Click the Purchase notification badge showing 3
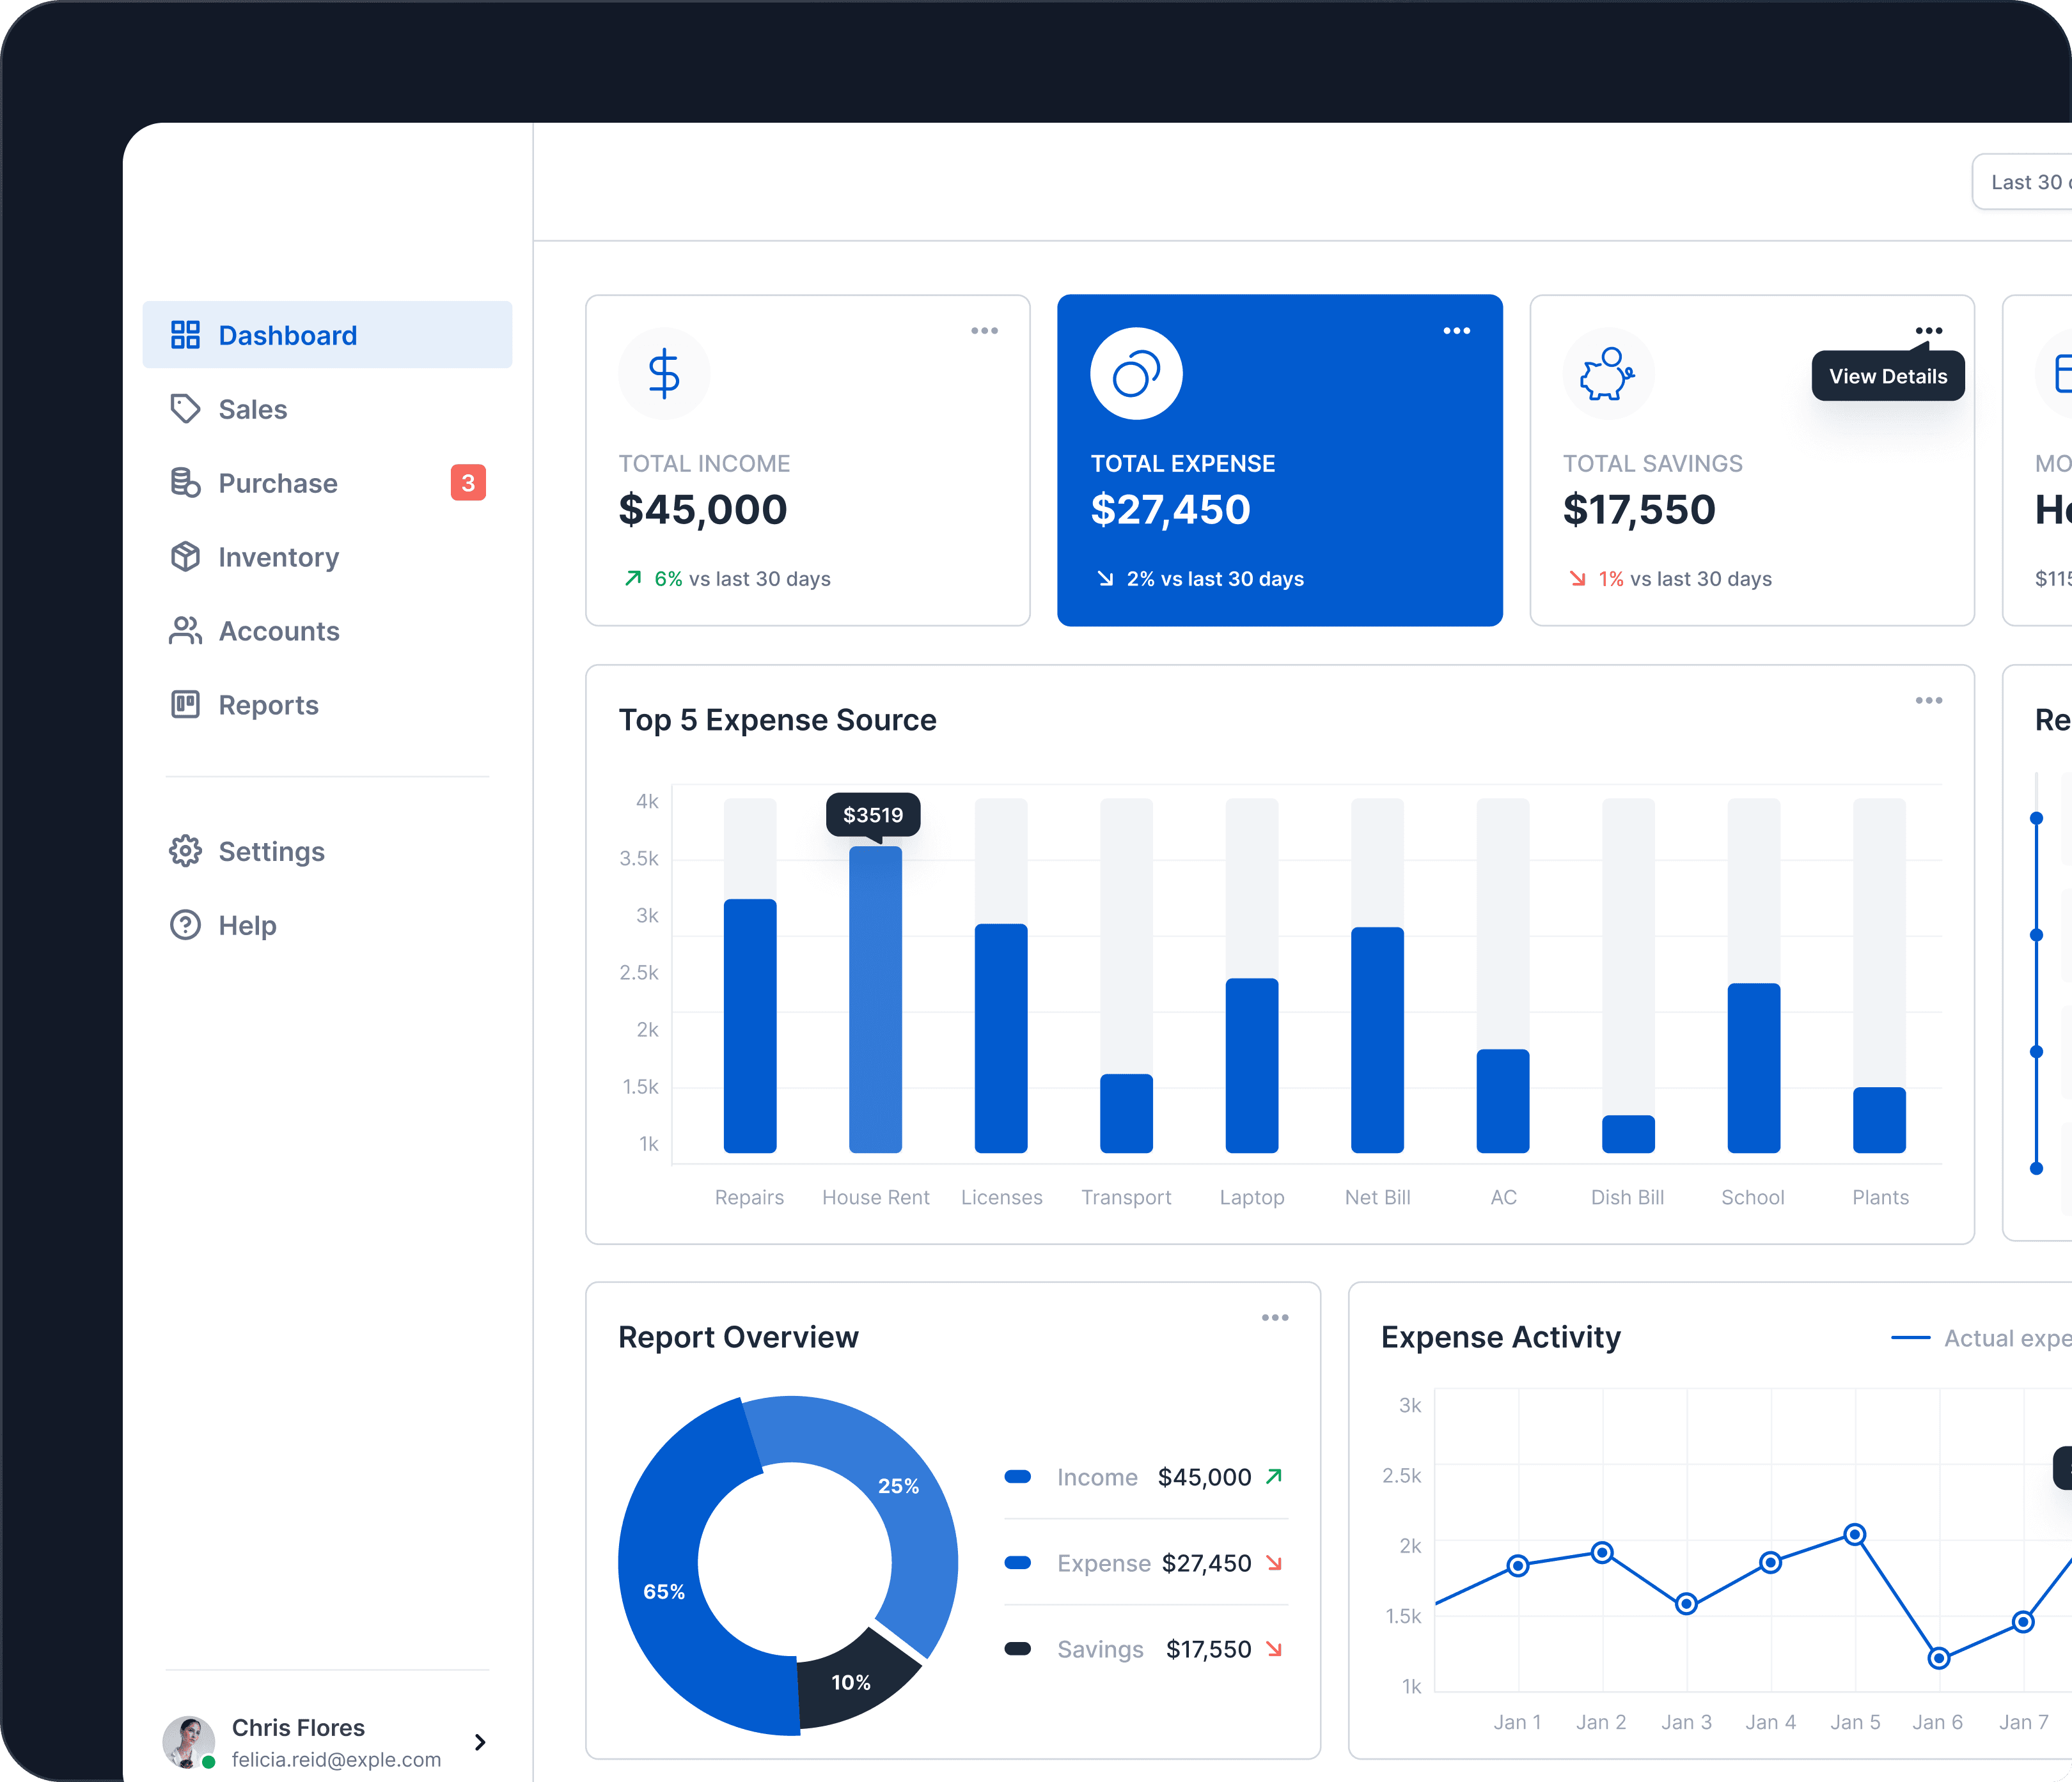The height and width of the screenshot is (1782, 2072). point(467,482)
